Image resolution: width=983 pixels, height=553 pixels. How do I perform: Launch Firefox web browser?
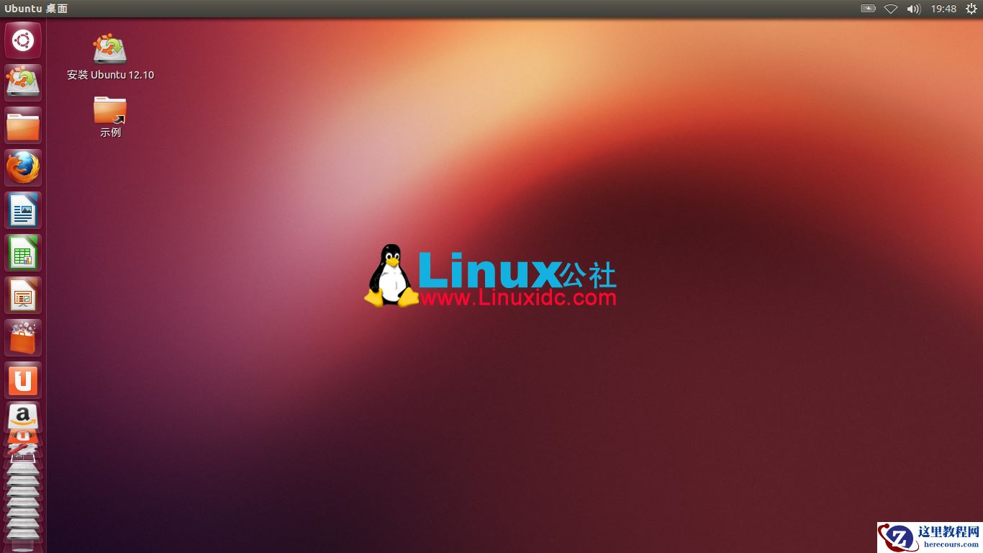23,168
